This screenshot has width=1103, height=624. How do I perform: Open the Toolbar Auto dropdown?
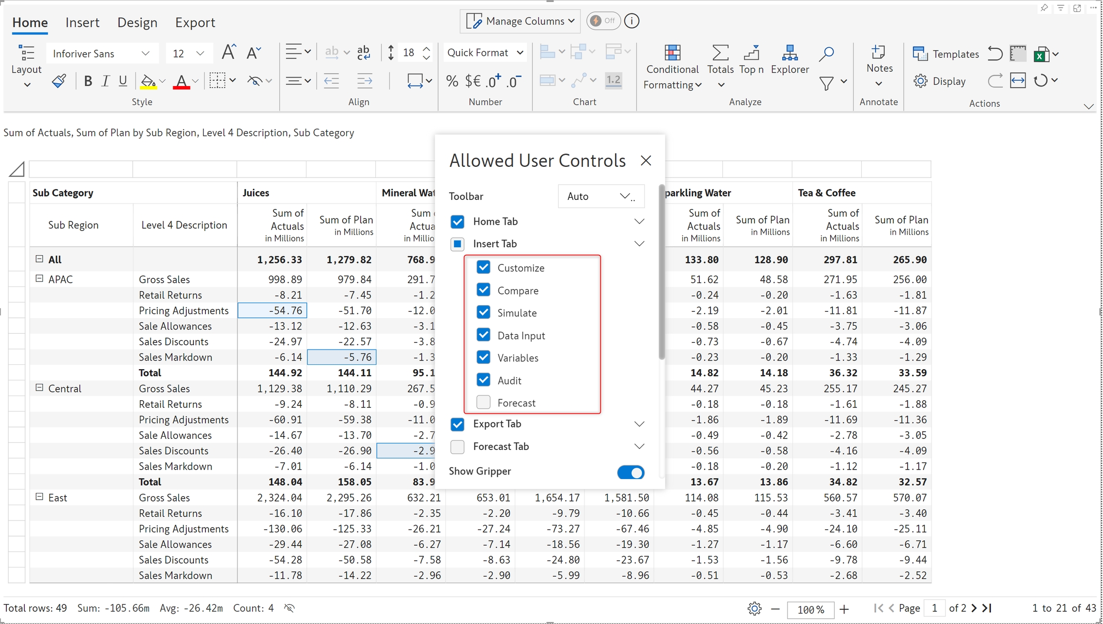pyautogui.click(x=601, y=196)
